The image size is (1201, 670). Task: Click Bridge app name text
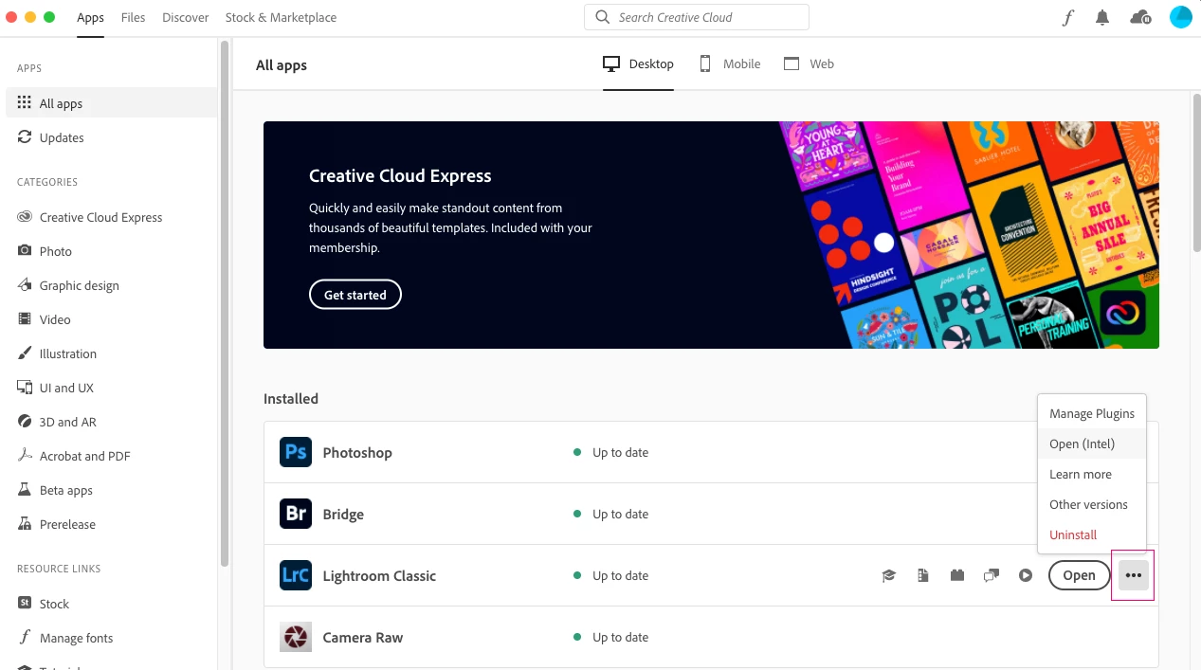point(343,514)
